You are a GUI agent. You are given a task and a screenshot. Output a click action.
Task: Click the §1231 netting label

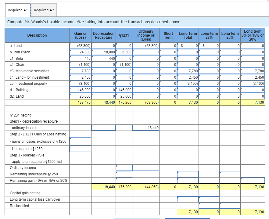[x=21, y=115]
